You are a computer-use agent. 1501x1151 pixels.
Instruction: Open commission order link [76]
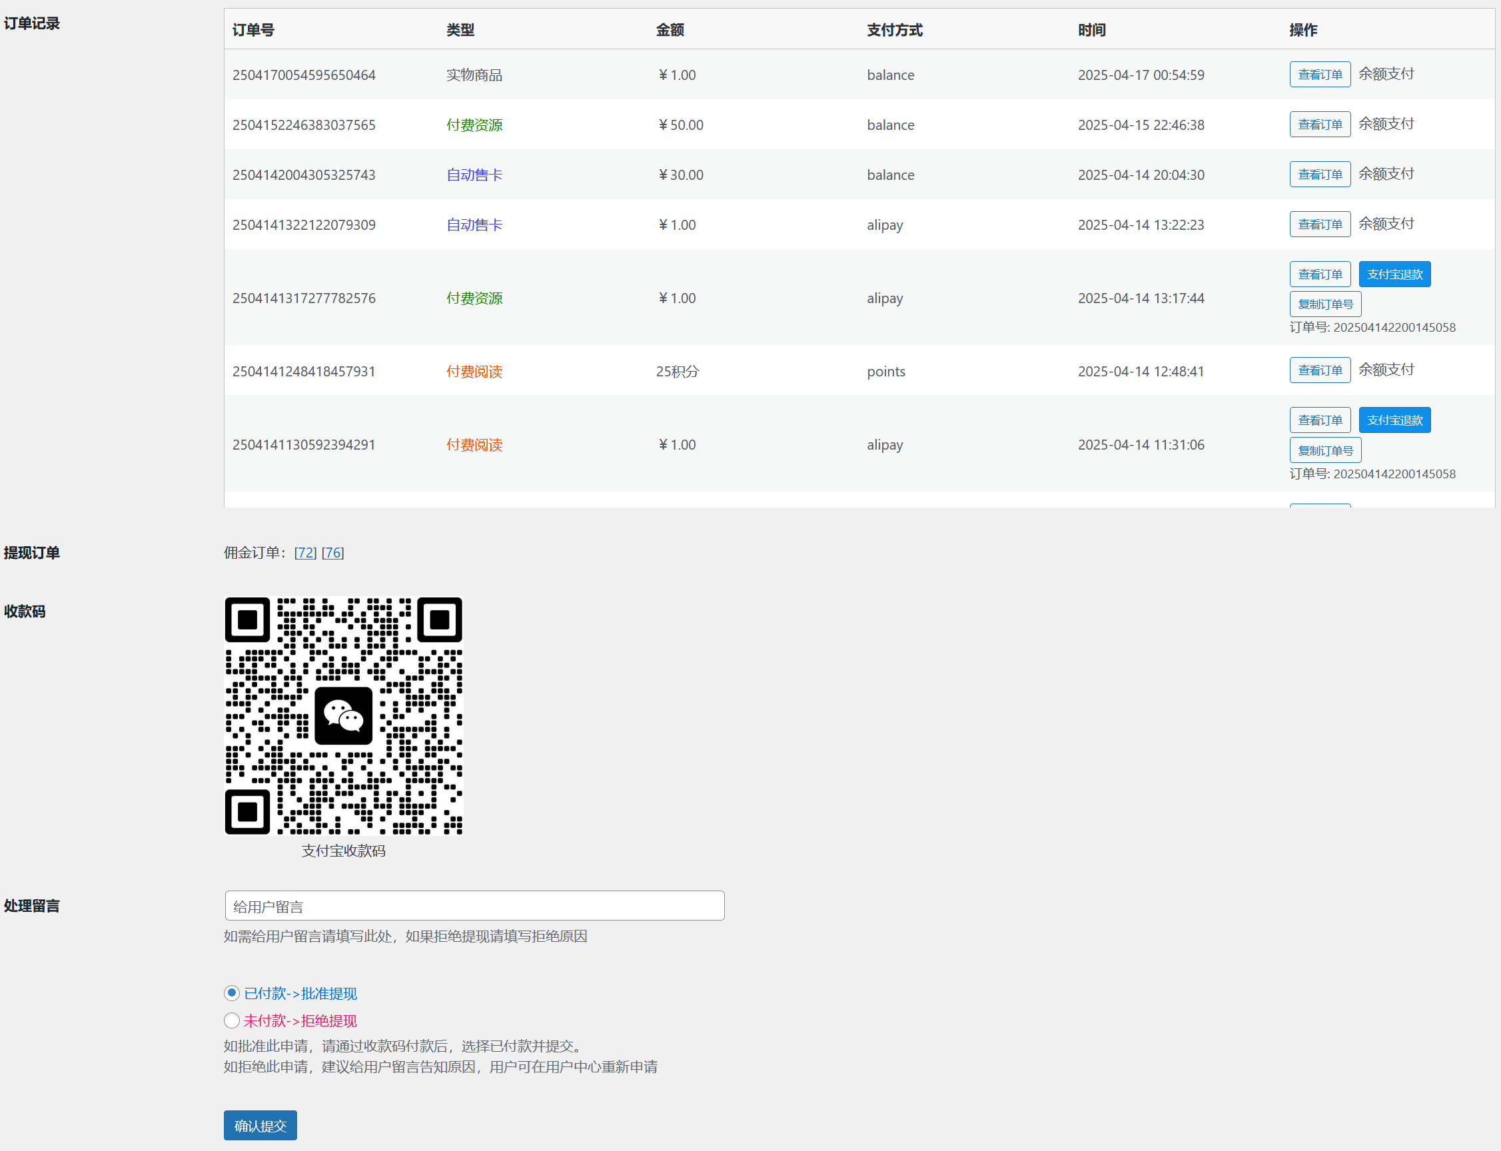tap(333, 552)
